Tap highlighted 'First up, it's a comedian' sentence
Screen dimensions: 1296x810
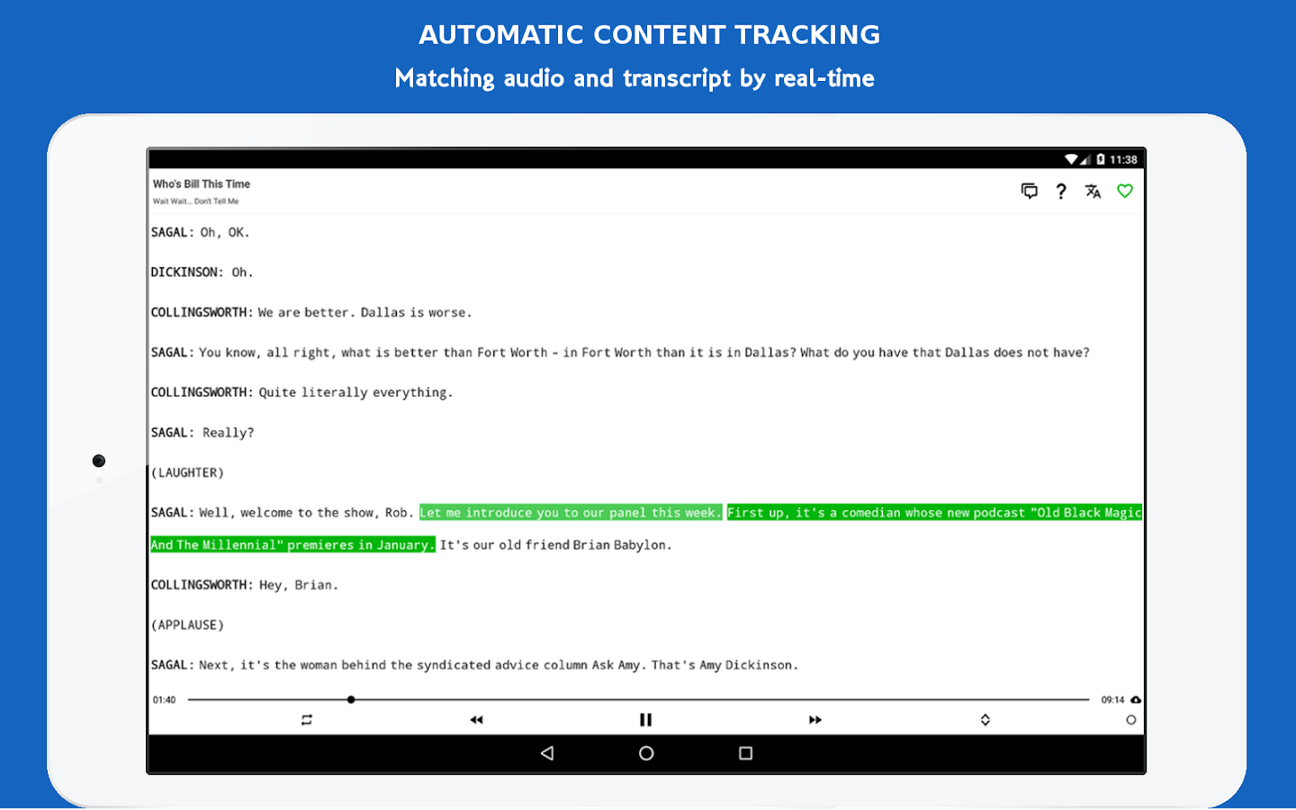[x=934, y=513]
